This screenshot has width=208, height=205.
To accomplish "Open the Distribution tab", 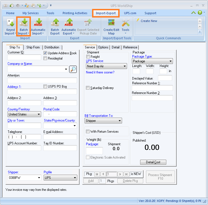I will [x=52, y=47].
